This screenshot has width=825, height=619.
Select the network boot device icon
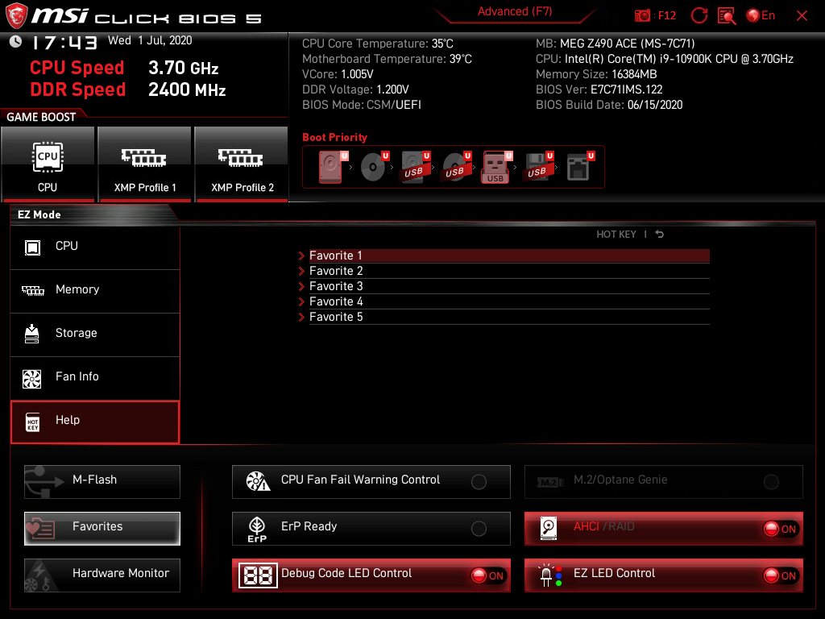pos(580,167)
